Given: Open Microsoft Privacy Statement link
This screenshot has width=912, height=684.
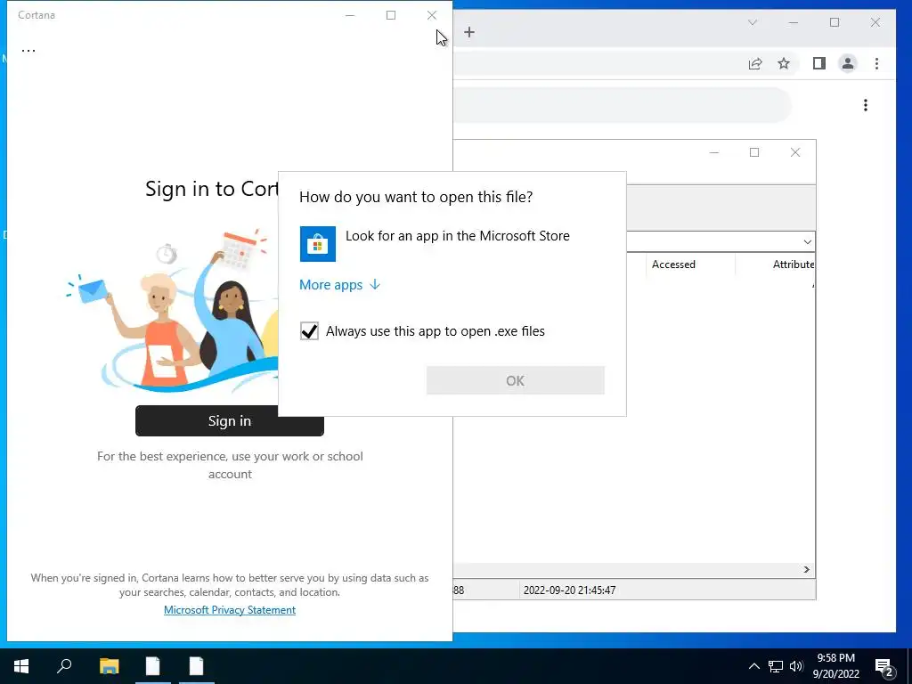Looking at the screenshot, I should click(x=230, y=609).
